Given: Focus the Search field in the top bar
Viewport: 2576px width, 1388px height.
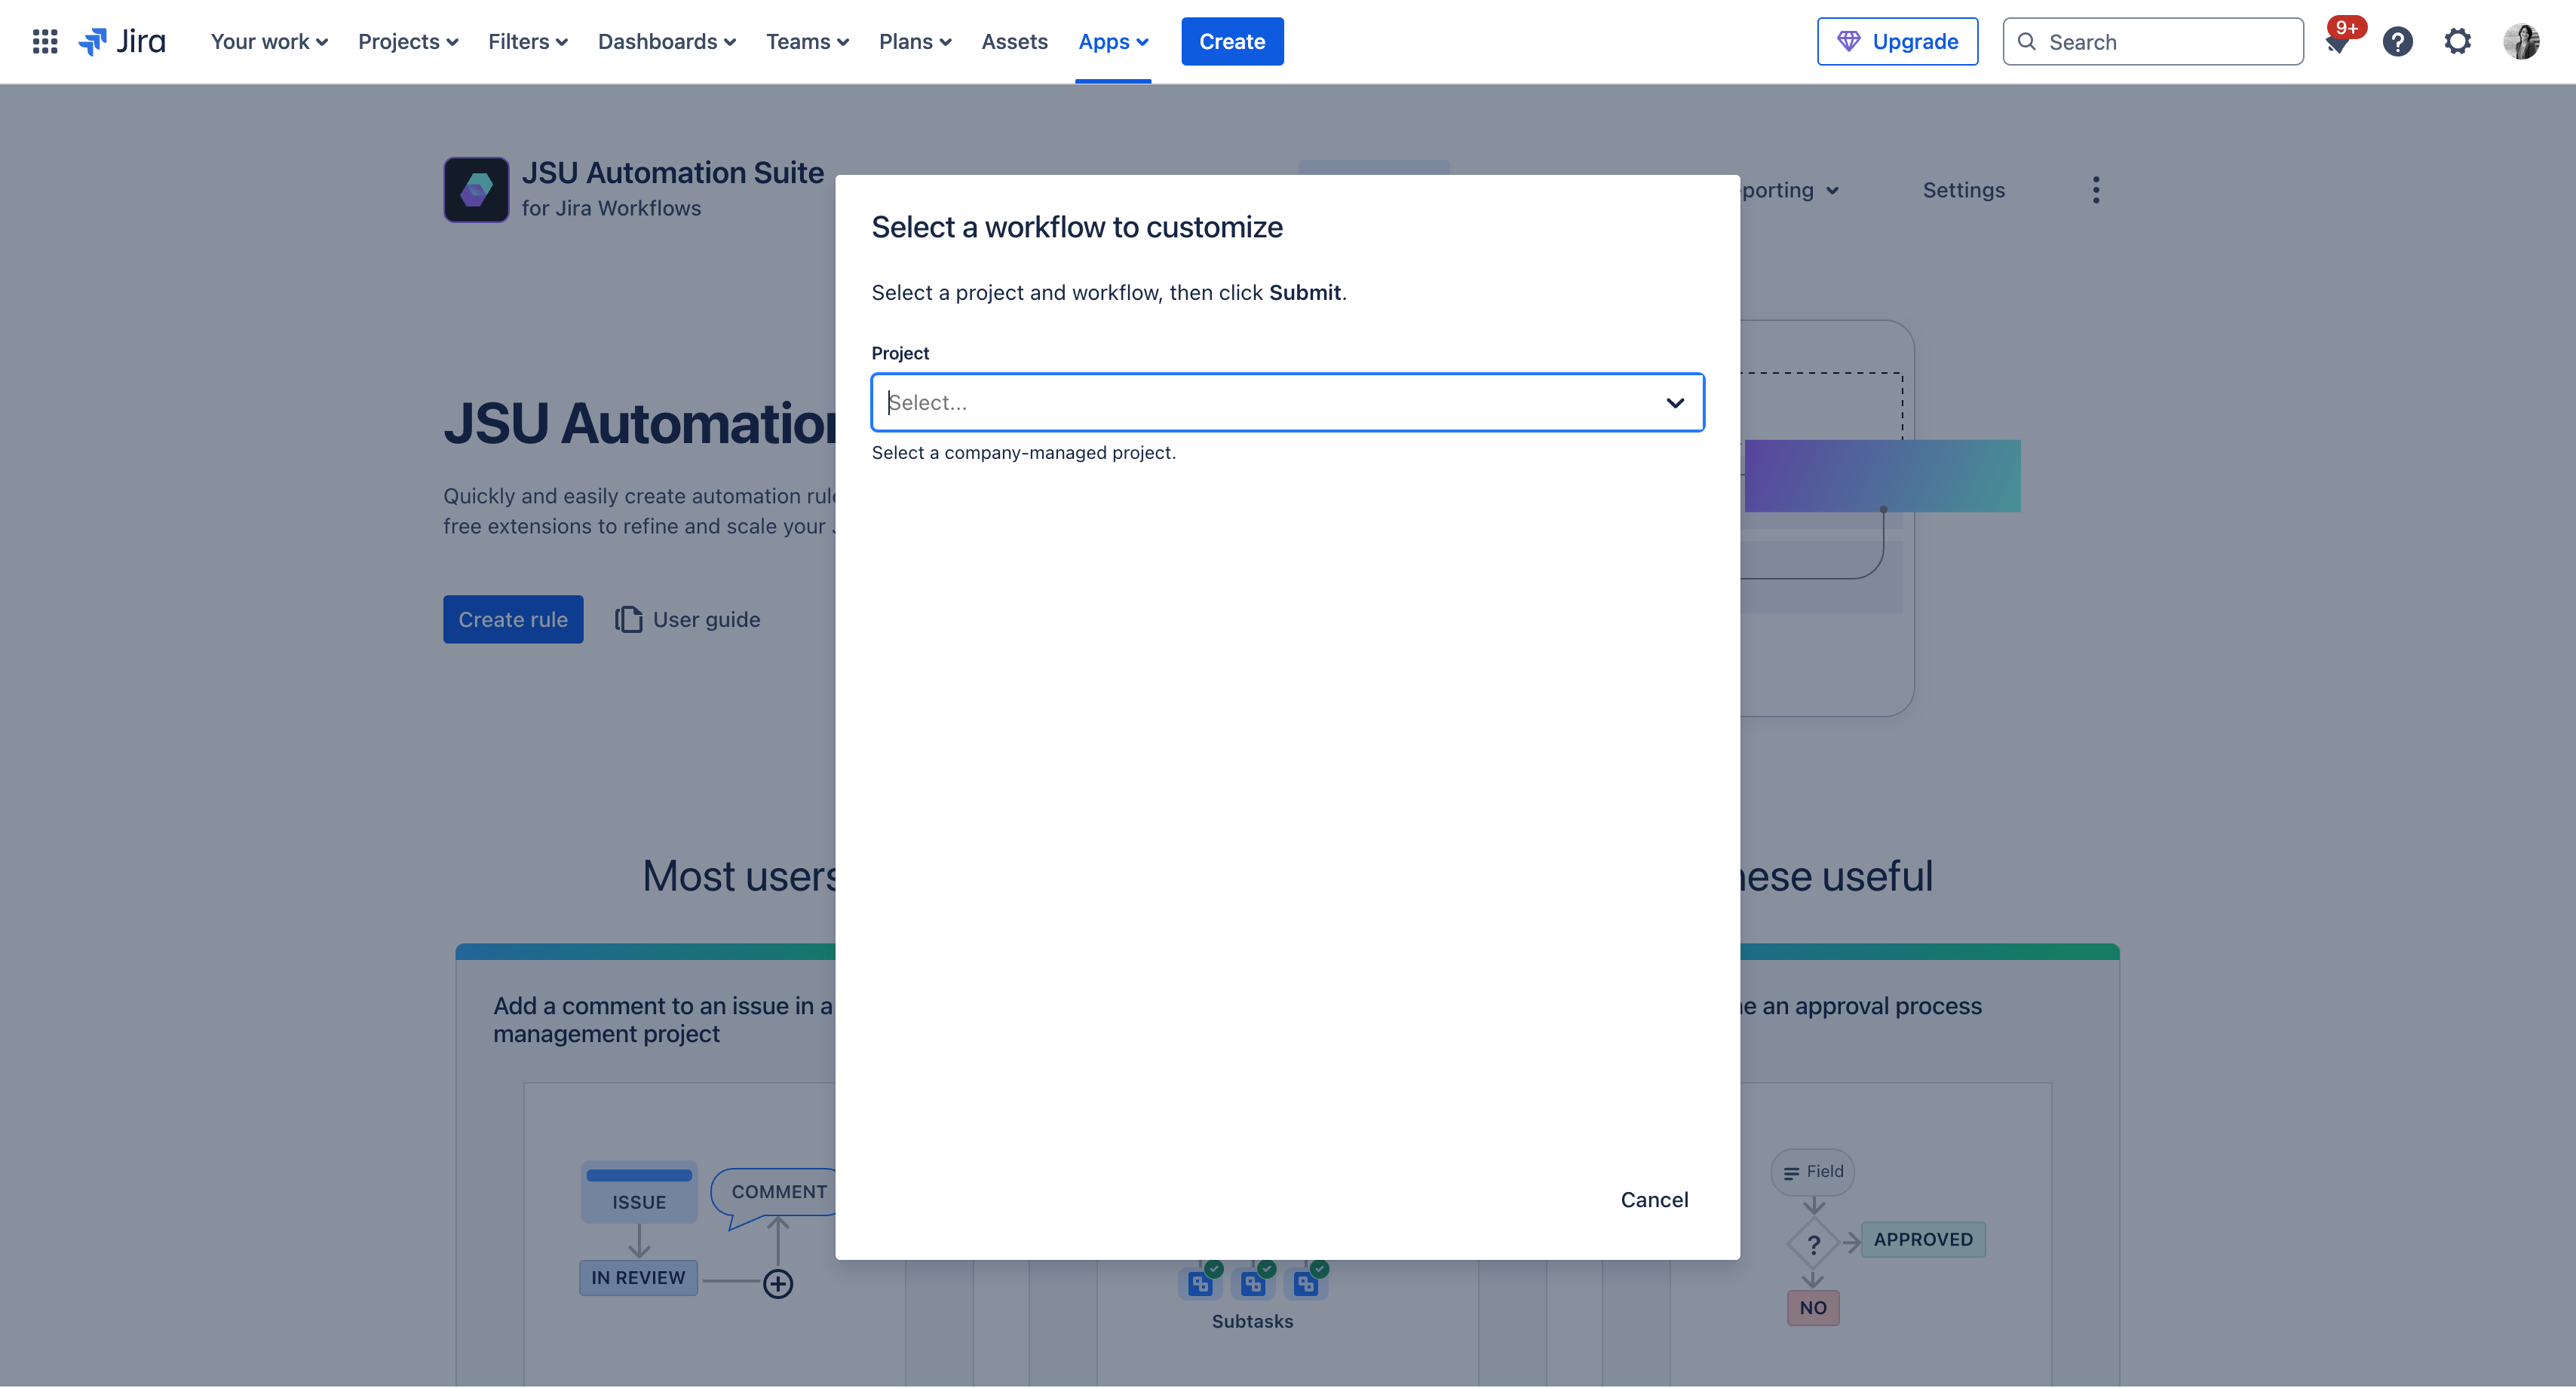Looking at the screenshot, I should (2152, 41).
